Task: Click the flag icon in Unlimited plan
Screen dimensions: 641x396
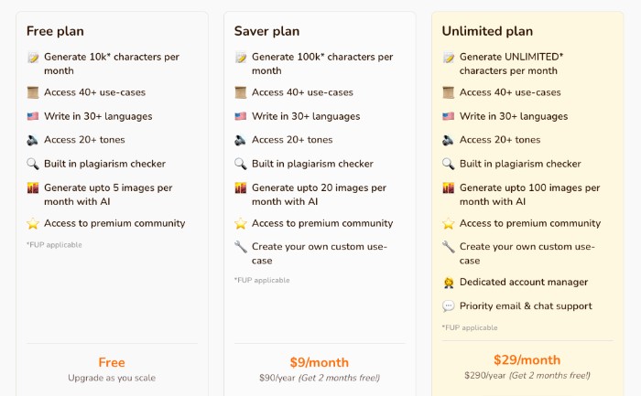Action: (449, 116)
